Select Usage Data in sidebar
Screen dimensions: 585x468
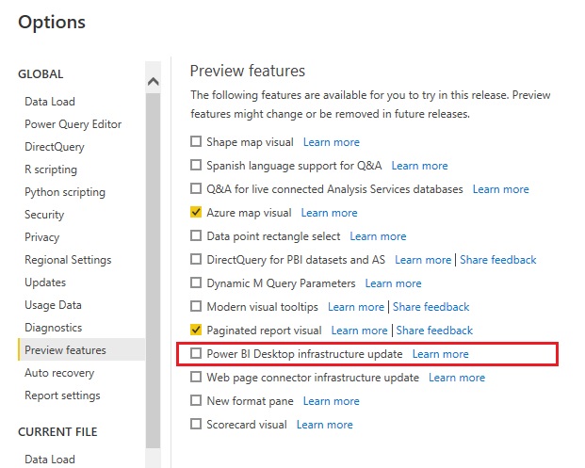(x=53, y=305)
